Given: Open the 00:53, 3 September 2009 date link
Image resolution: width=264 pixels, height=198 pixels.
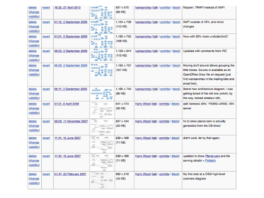Looking at the screenshot, I should (x=71, y=51).
